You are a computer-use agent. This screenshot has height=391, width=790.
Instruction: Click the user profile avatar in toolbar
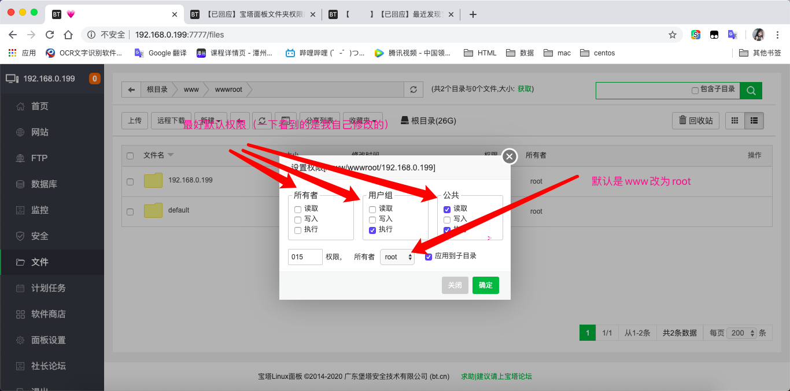758,35
